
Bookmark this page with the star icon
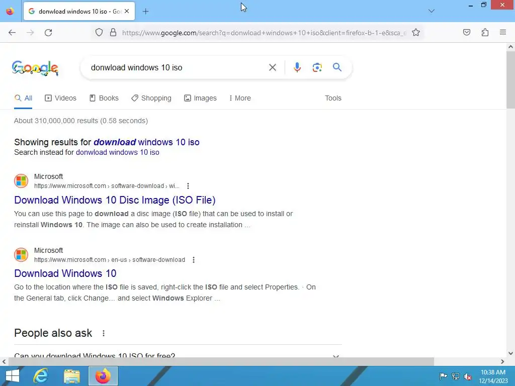(x=416, y=33)
